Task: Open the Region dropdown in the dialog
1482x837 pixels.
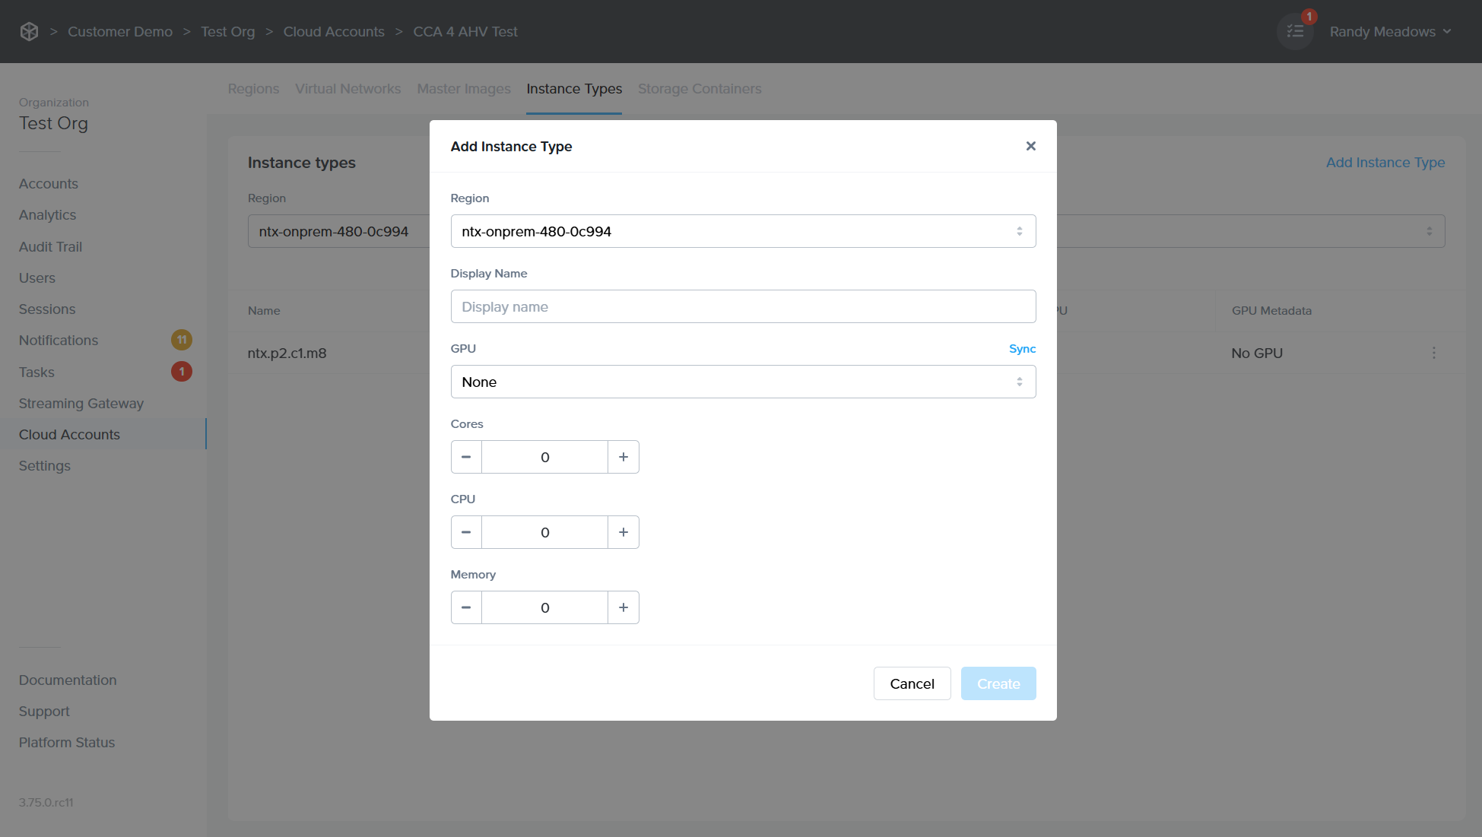Action: (743, 230)
